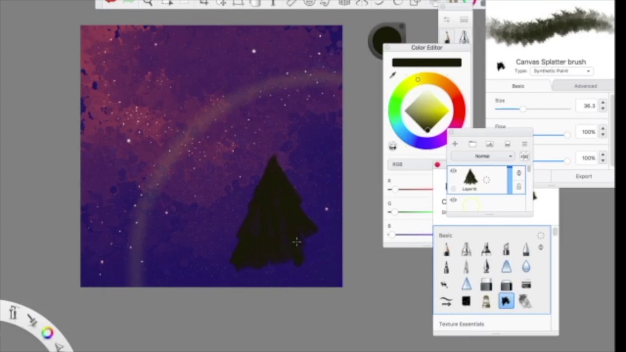The image size is (626, 352).
Task: Click the black brush puck beside the canvas
Action: (x=386, y=39)
